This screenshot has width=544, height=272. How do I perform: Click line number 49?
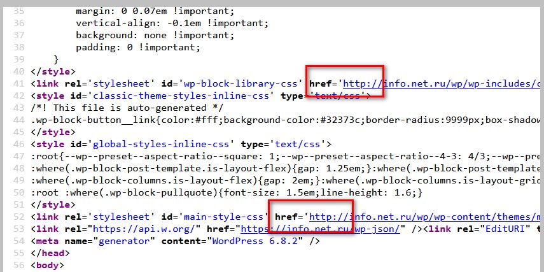(18, 180)
